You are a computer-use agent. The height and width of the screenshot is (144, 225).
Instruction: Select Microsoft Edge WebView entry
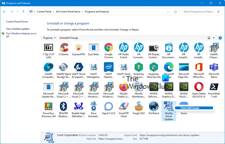pyautogui.click(x=184, y=70)
